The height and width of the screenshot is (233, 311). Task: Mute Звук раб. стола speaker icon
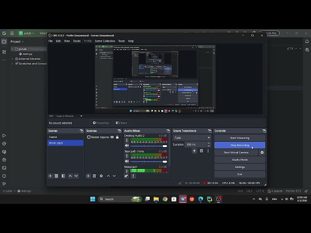pyautogui.click(x=127, y=161)
